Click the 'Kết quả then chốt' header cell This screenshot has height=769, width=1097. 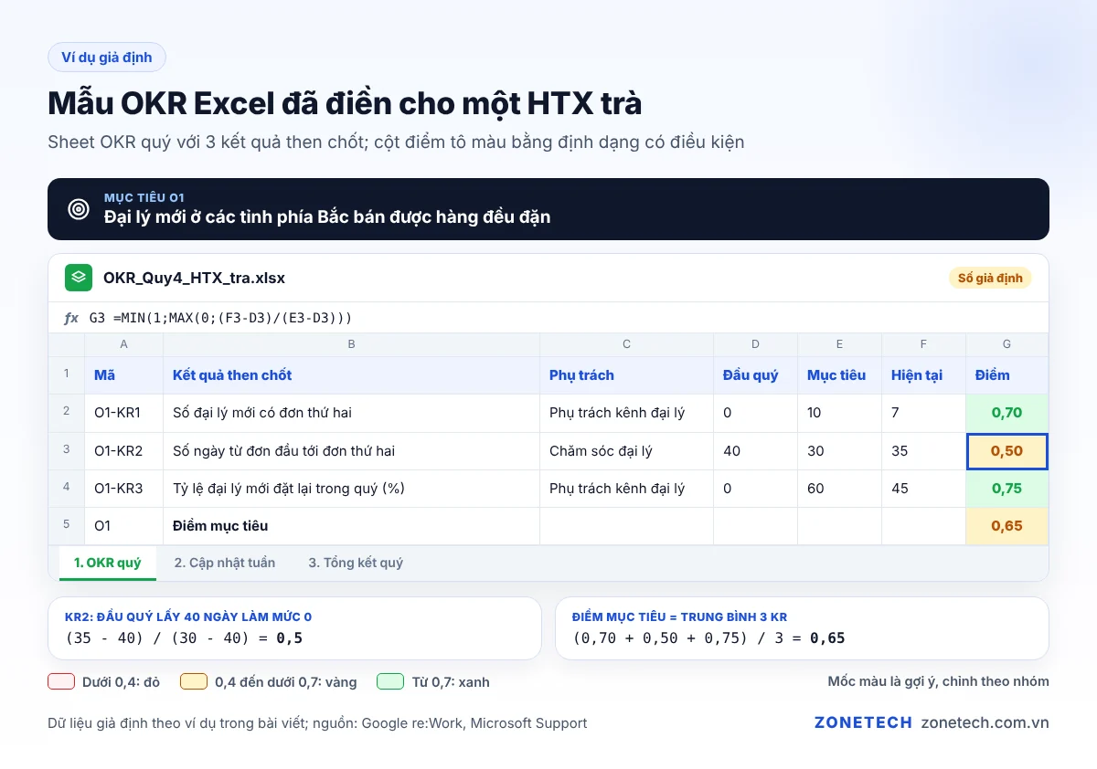click(351, 375)
